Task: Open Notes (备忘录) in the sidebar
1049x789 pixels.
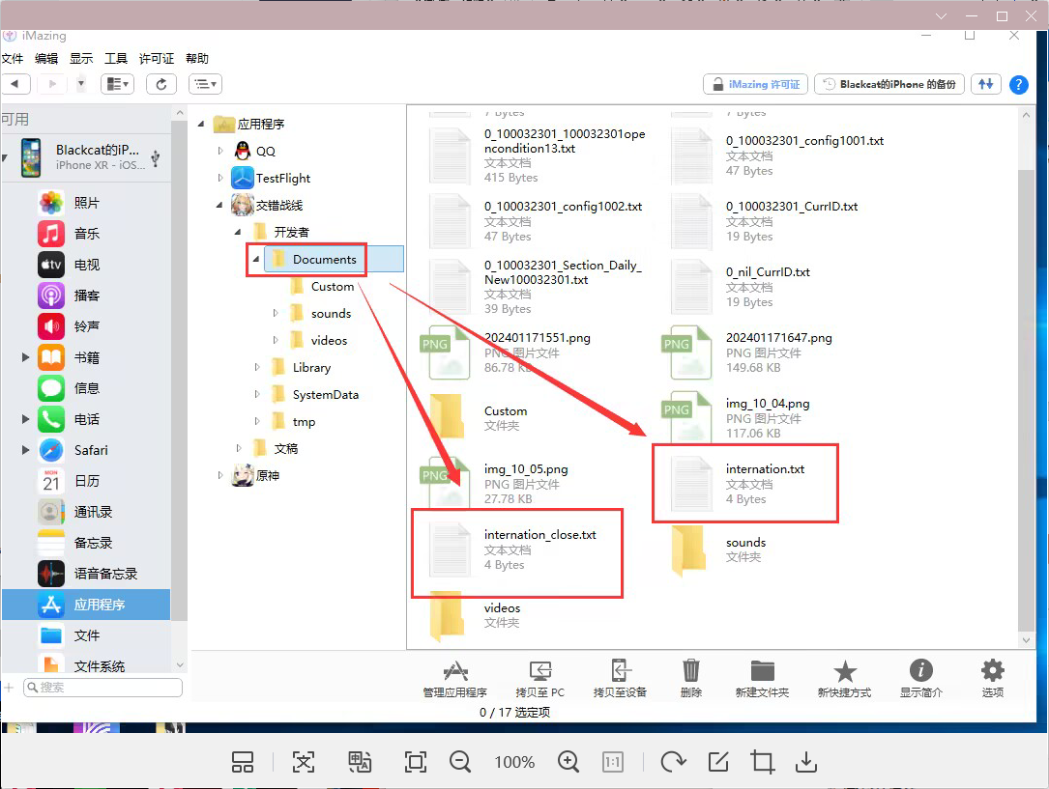Action: (x=86, y=543)
